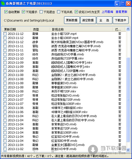Minimize the 看海影视迷之下电影 window
Screen dimensions: 132x159
click(x=117, y=4)
